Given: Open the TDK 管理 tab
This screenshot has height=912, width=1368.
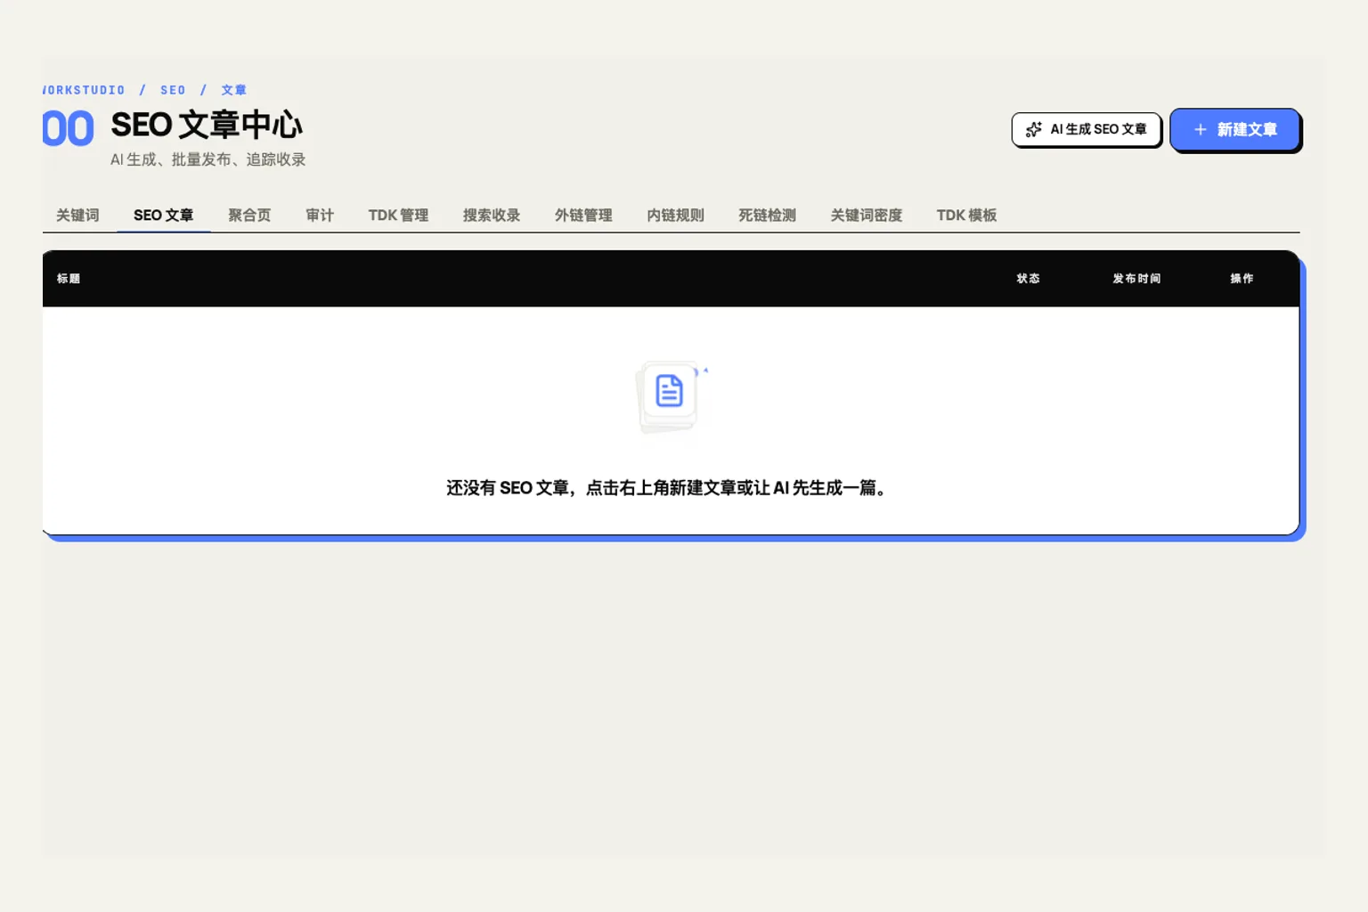Looking at the screenshot, I should pyautogui.click(x=398, y=216).
